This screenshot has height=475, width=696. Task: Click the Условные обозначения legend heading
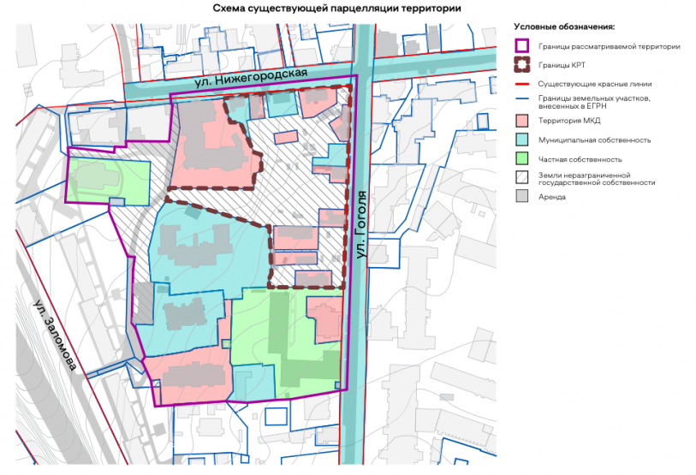[564, 27]
